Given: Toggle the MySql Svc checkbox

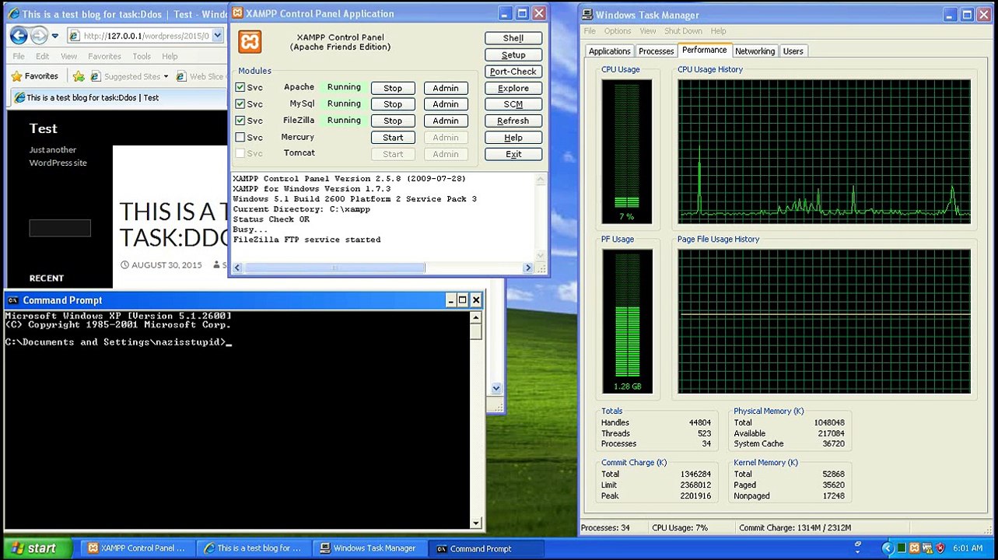Looking at the screenshot, I should (240, 104).
